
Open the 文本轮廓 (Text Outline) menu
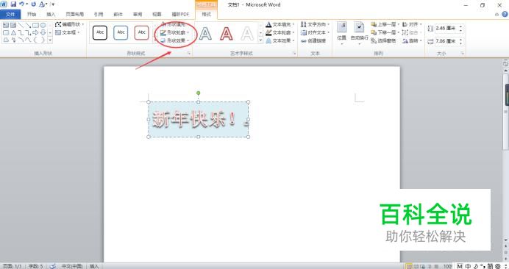280,32
